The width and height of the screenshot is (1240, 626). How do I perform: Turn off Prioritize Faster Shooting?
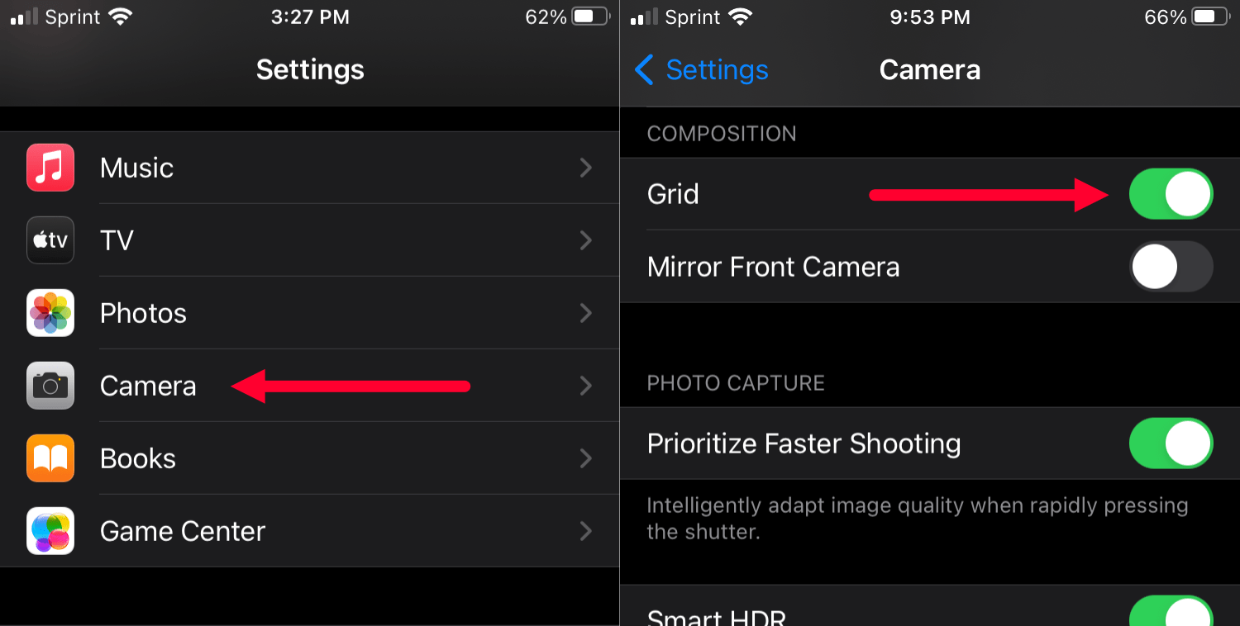pos(1171,443)
